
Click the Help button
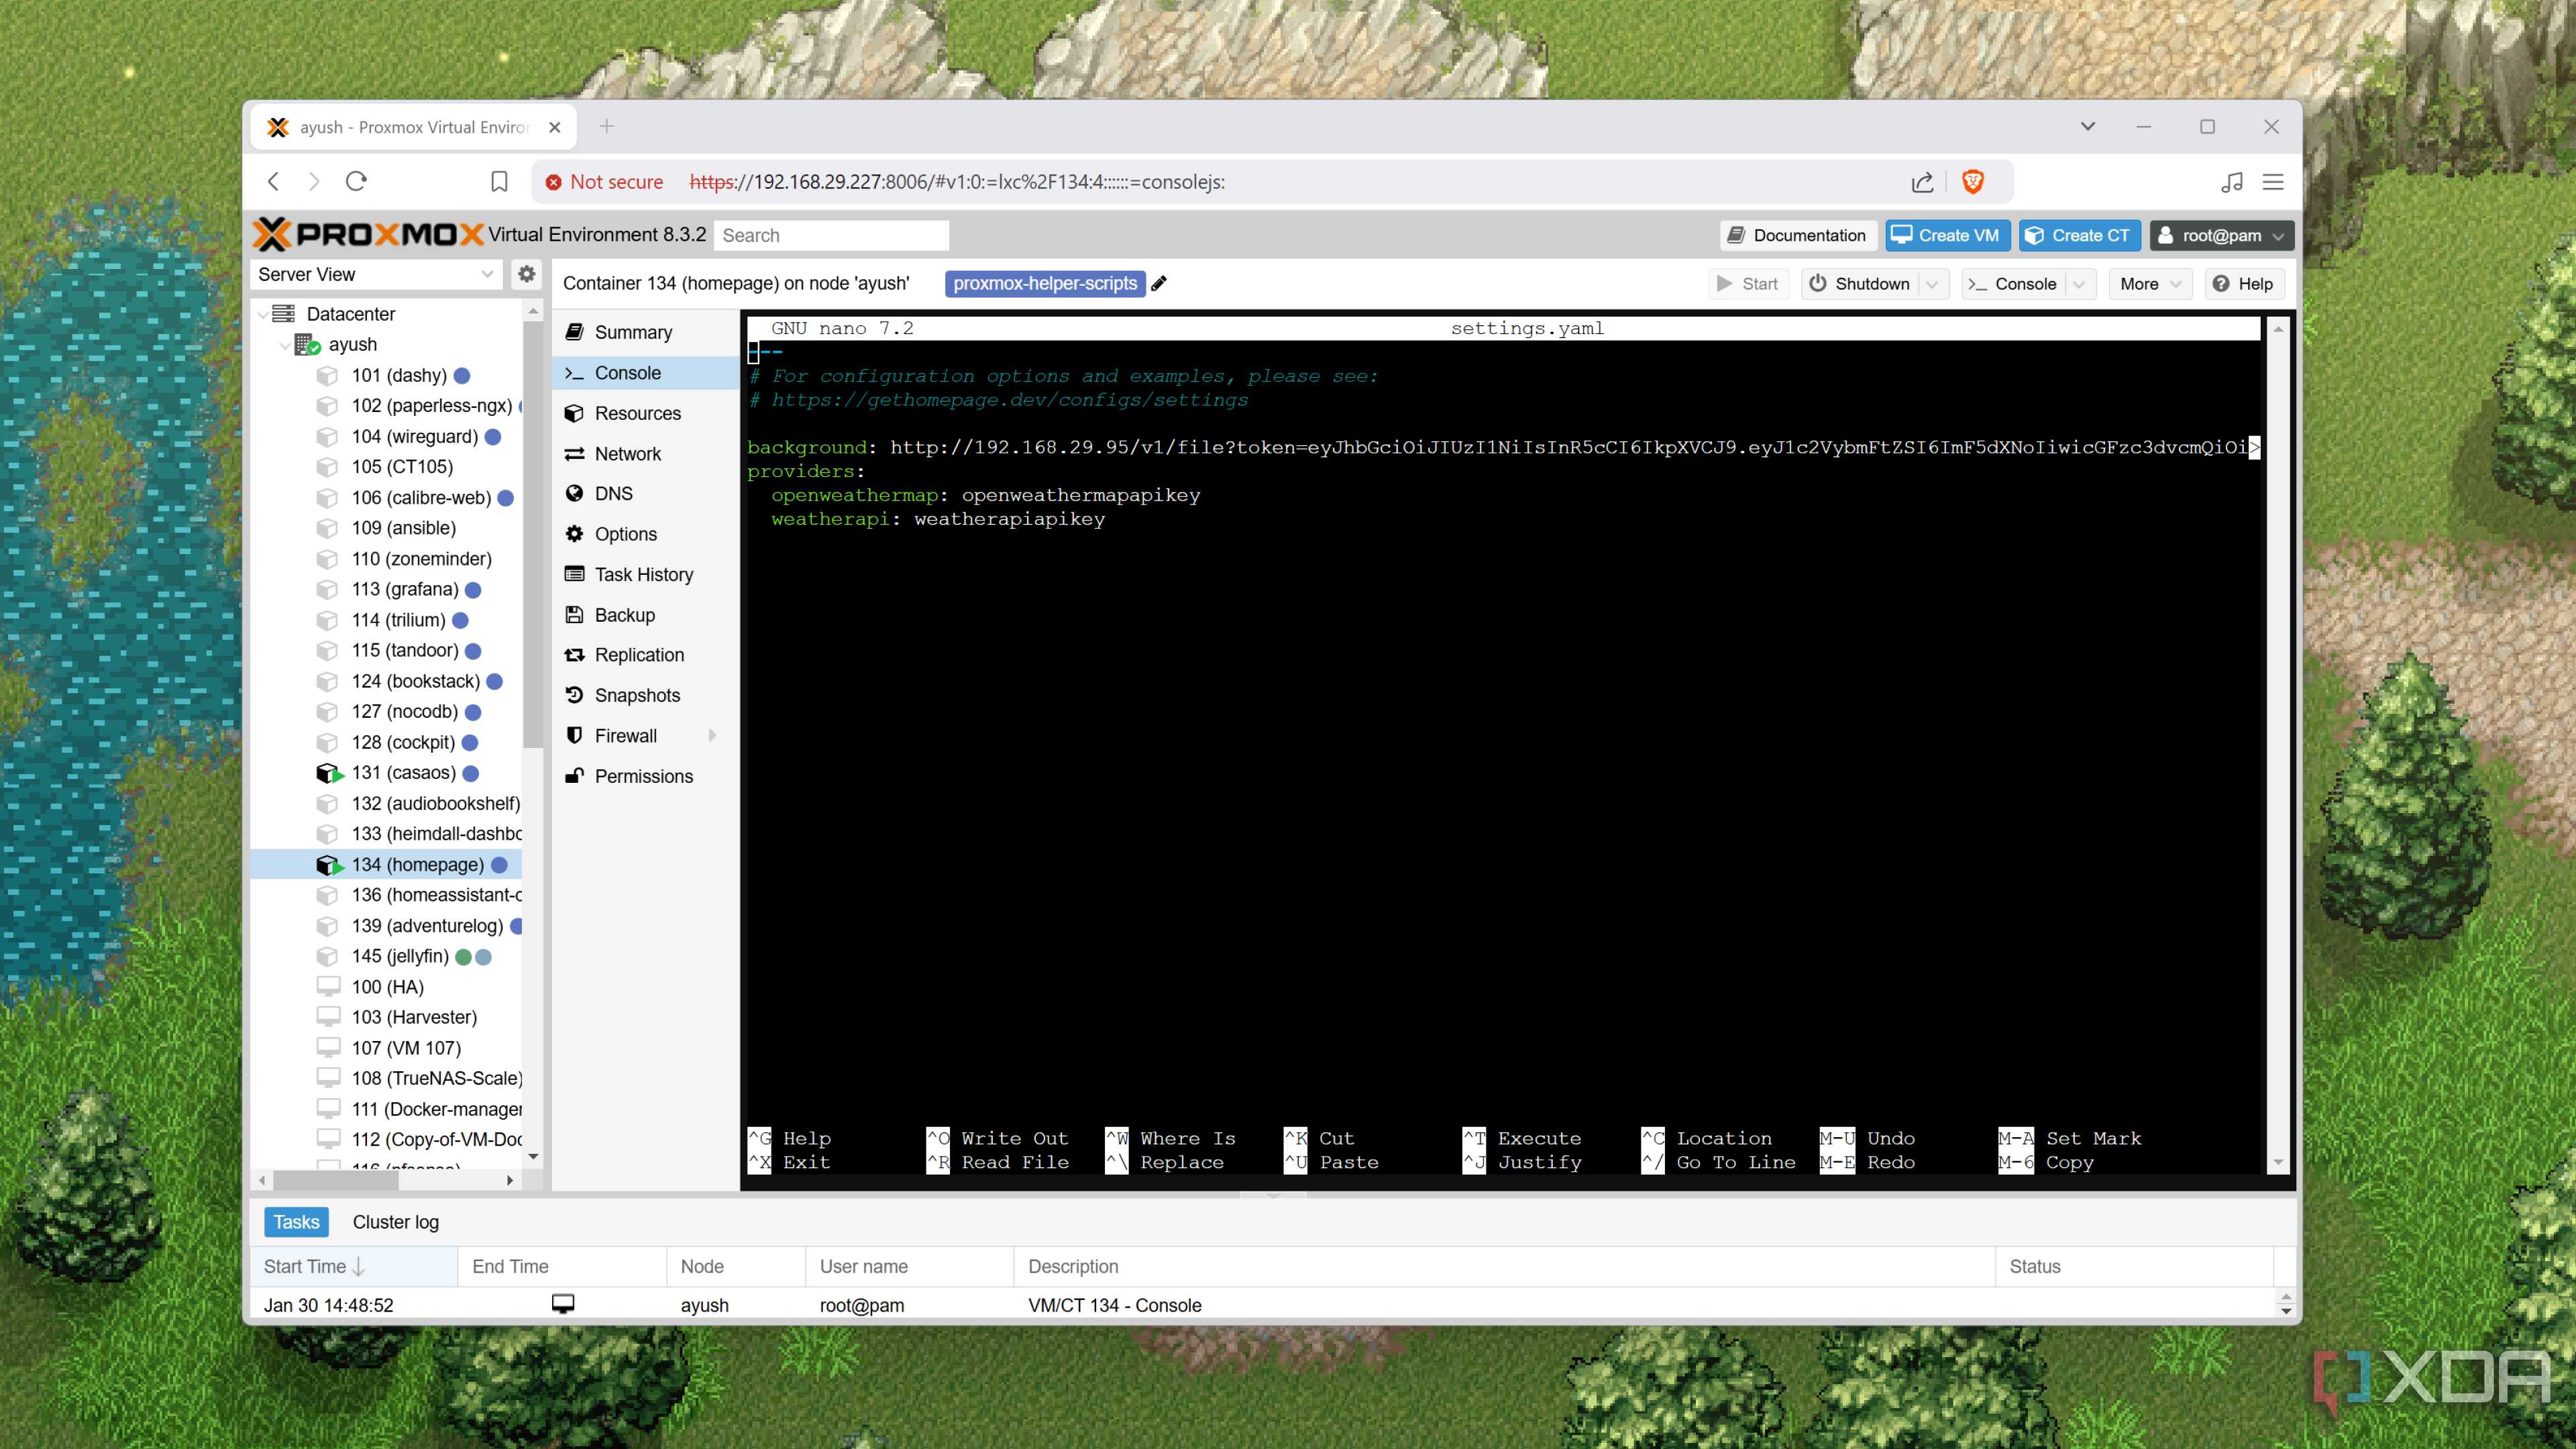click(x=2243, y=284)
